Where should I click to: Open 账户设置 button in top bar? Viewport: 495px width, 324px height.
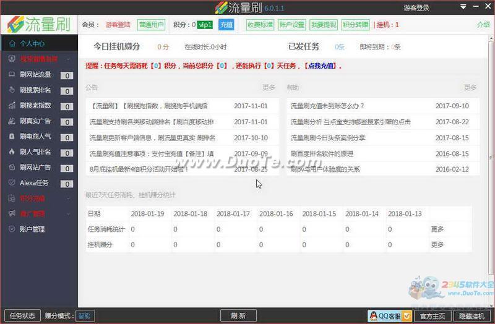tap(291, 25)
